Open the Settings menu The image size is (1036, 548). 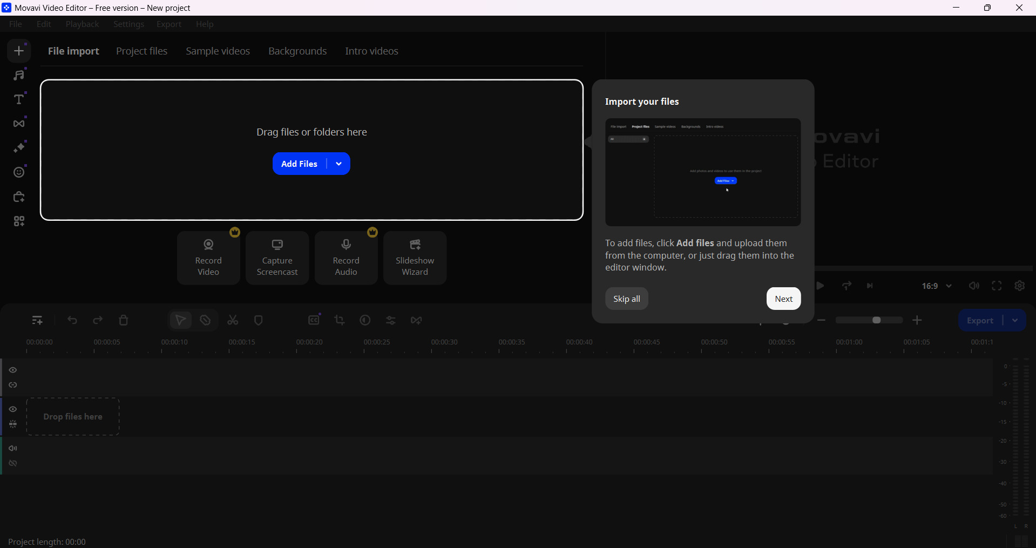tap(128, 24)
